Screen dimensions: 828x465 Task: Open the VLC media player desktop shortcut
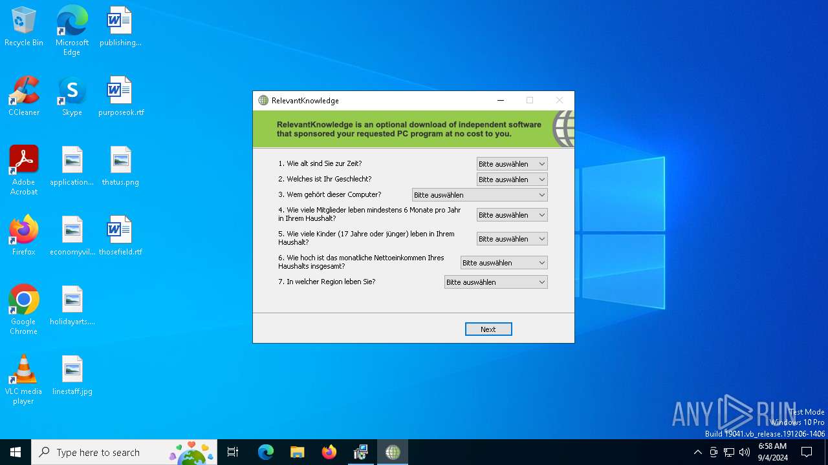(24, 380)
